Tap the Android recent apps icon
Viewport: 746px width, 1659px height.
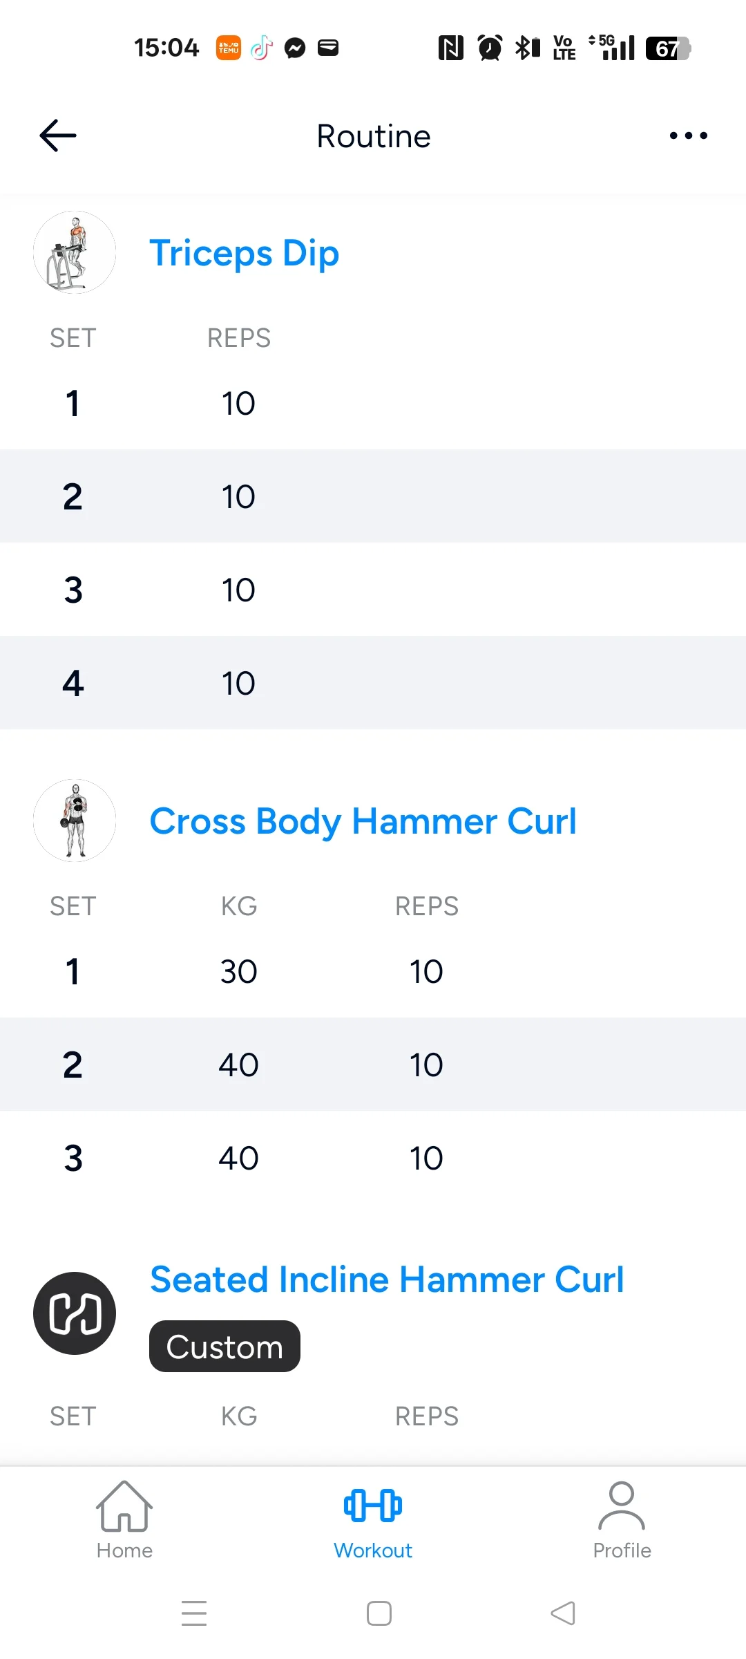click(x=194, y=1613)
